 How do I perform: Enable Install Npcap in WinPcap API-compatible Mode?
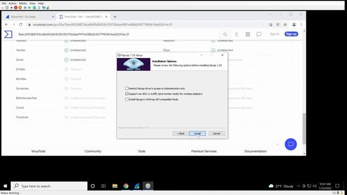pos(127,99)
